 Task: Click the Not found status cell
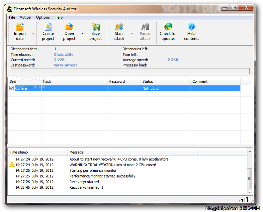tap(166, 88)
